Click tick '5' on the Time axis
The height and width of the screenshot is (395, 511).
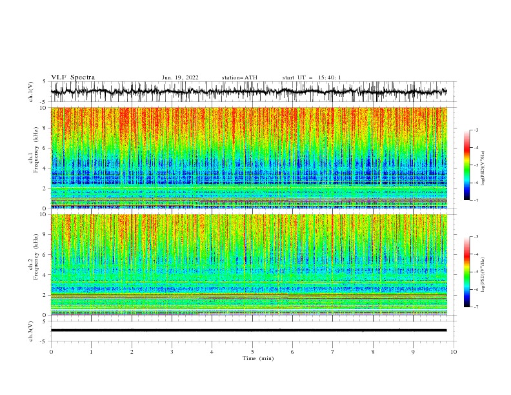click(252, 352)
